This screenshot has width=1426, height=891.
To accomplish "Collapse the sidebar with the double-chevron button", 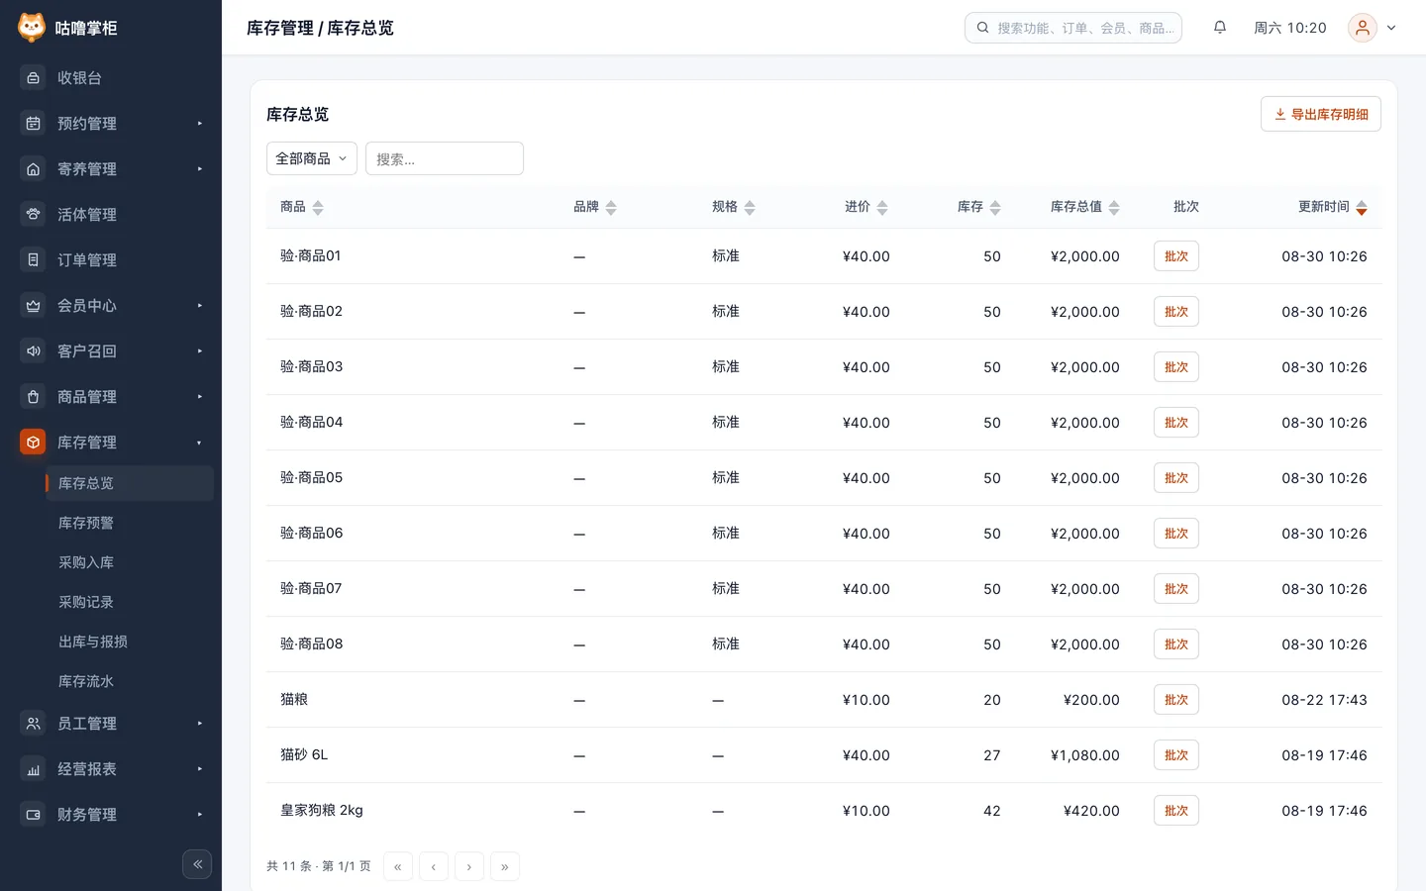I will [x=197, y=864].
